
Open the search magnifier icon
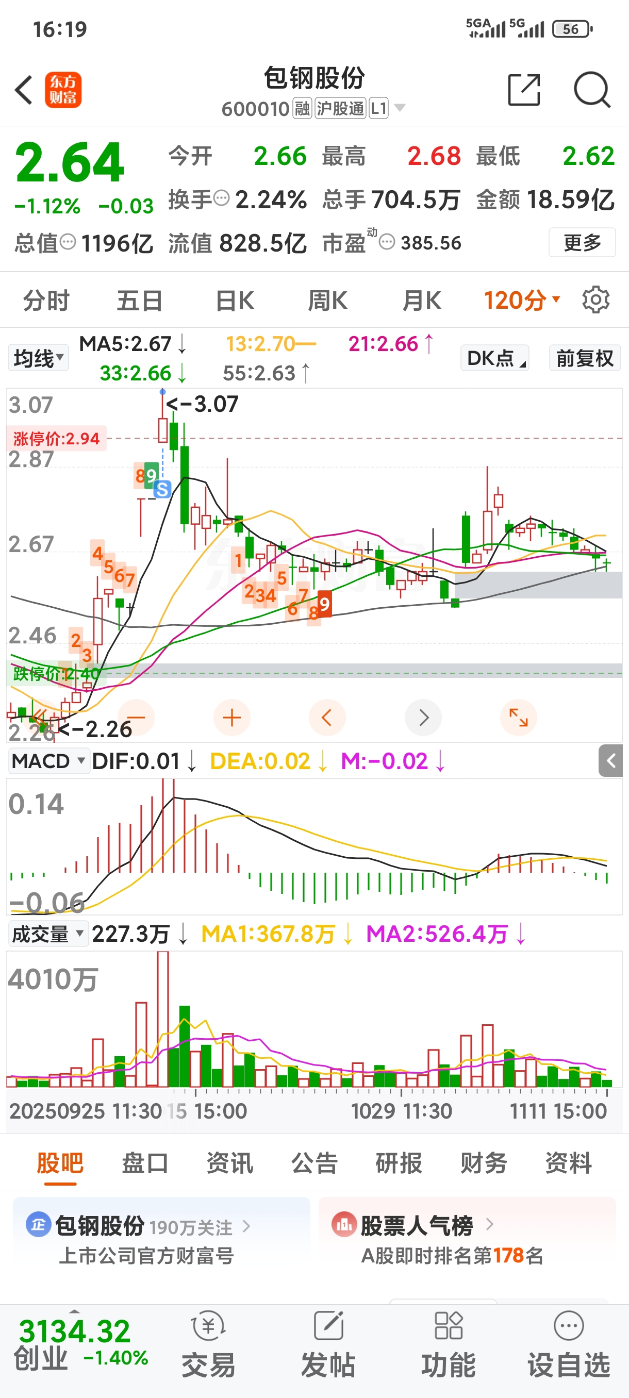click(x=592, y=90)
